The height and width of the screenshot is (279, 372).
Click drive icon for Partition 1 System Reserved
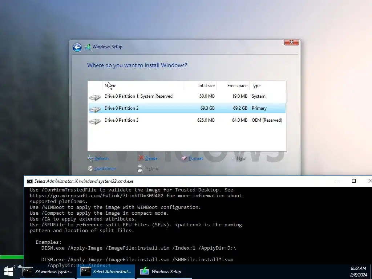coord(95,97)
